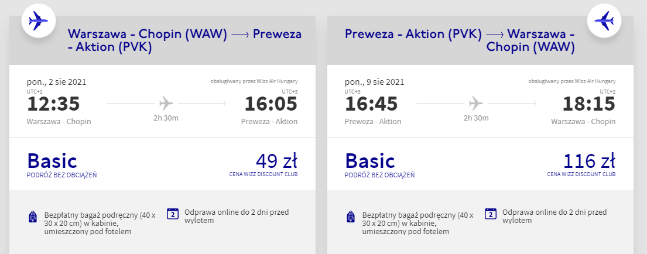Click the online check-in calendar icon for outbound
This screenshot has width=647, height=254.
[173, 214]
